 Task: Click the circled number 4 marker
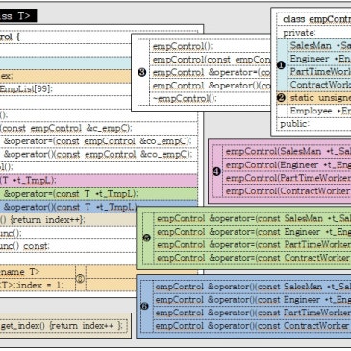point(216,172)
